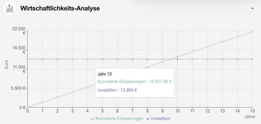Toggle Kumulierte Einsparungen legend entry
The width and height of the screenshot is (261, 124).
[x=117, y=118]
